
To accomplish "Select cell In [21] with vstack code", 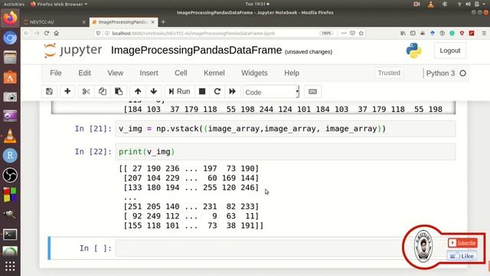I will coord(286,129).
